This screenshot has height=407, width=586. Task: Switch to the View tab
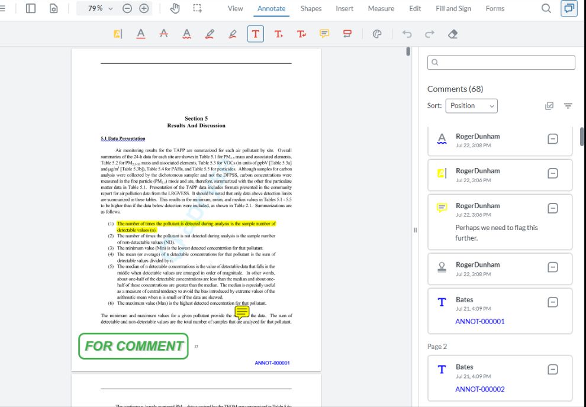(x=235, y=9)
